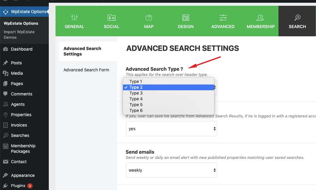Click the Appearance paintbrush icon

tap(5, 175)
